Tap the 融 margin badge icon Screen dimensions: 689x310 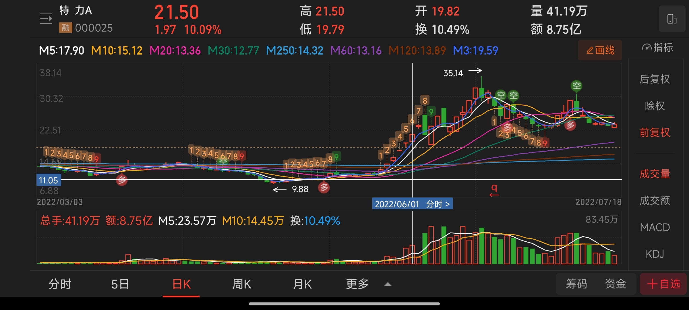(x=65, y=28)
